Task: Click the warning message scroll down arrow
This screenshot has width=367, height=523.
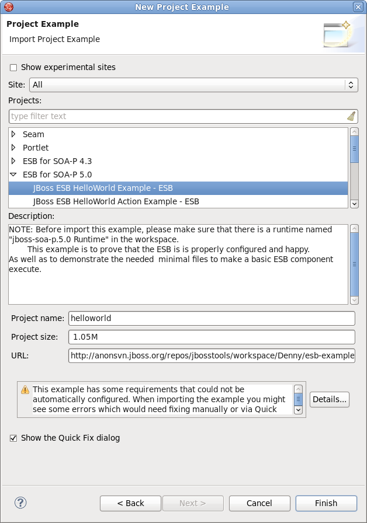Action: [x=298, y=410]
